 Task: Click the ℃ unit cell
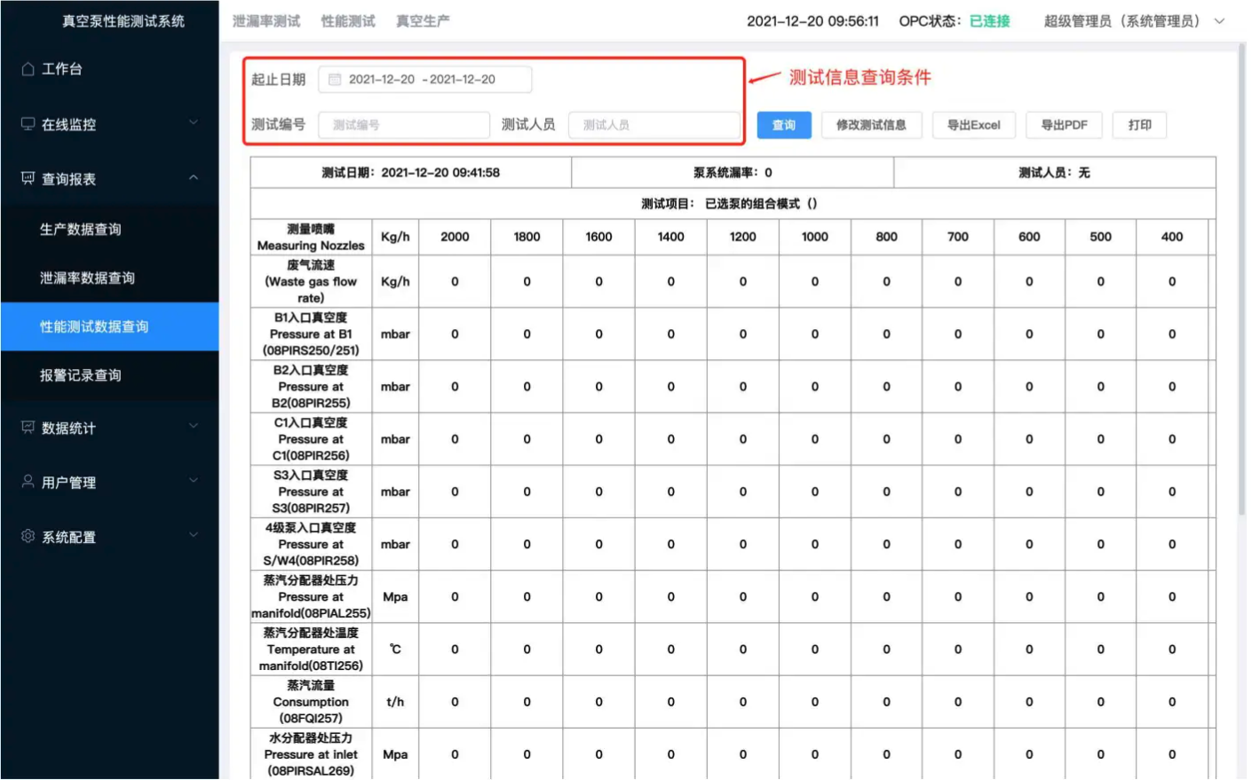(395, 650)
